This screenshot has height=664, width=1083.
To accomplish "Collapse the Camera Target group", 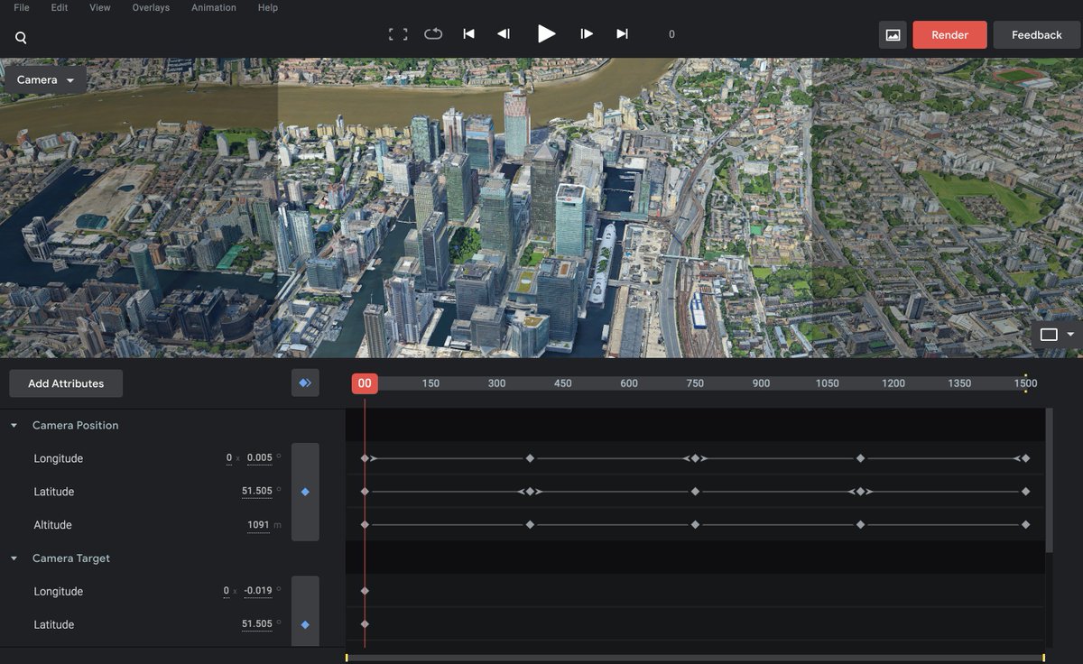I will pyautogui.click(x=14, y=558).
